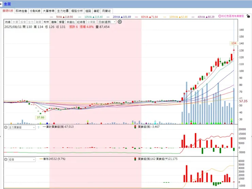The image size is (252, 189).
Task: Click the 漲幅 4.8% readout
Action: [x=86, y=27]
